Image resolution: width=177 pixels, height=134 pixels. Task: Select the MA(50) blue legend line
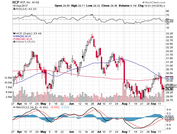click(x=14, y=36)
